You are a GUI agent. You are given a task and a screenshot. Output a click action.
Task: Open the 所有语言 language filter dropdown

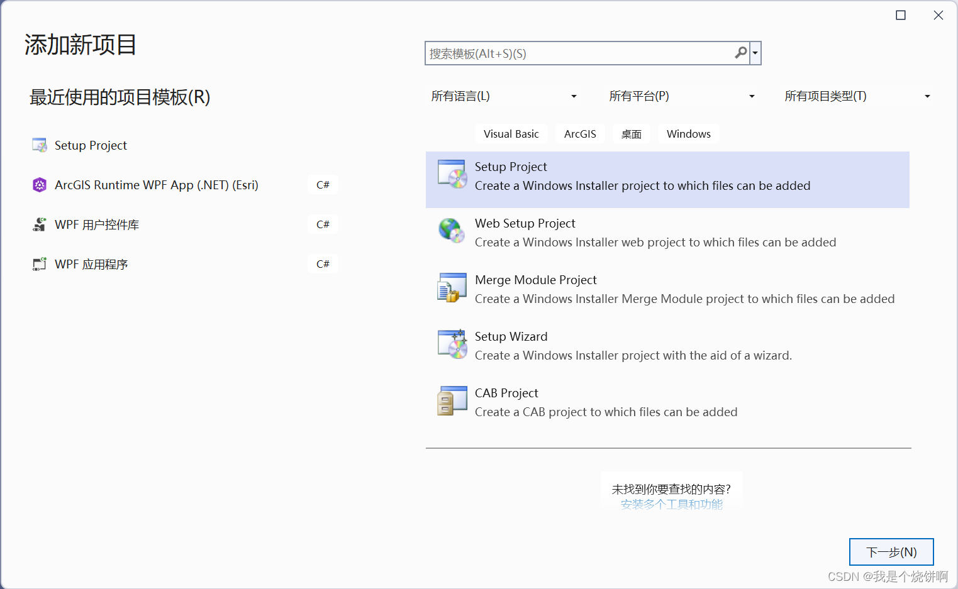(504, 96)
